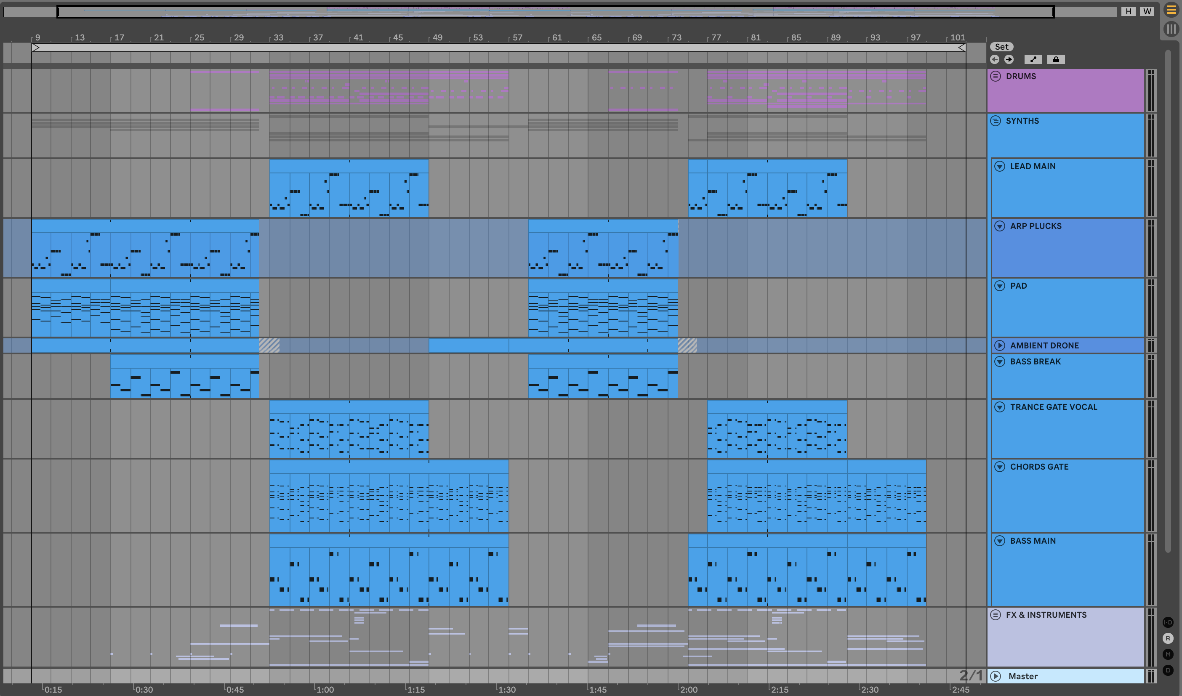Toggle automation mode button
Image resolution: width=1182 pixels, height=696 pixels.
coord(1033,59)
